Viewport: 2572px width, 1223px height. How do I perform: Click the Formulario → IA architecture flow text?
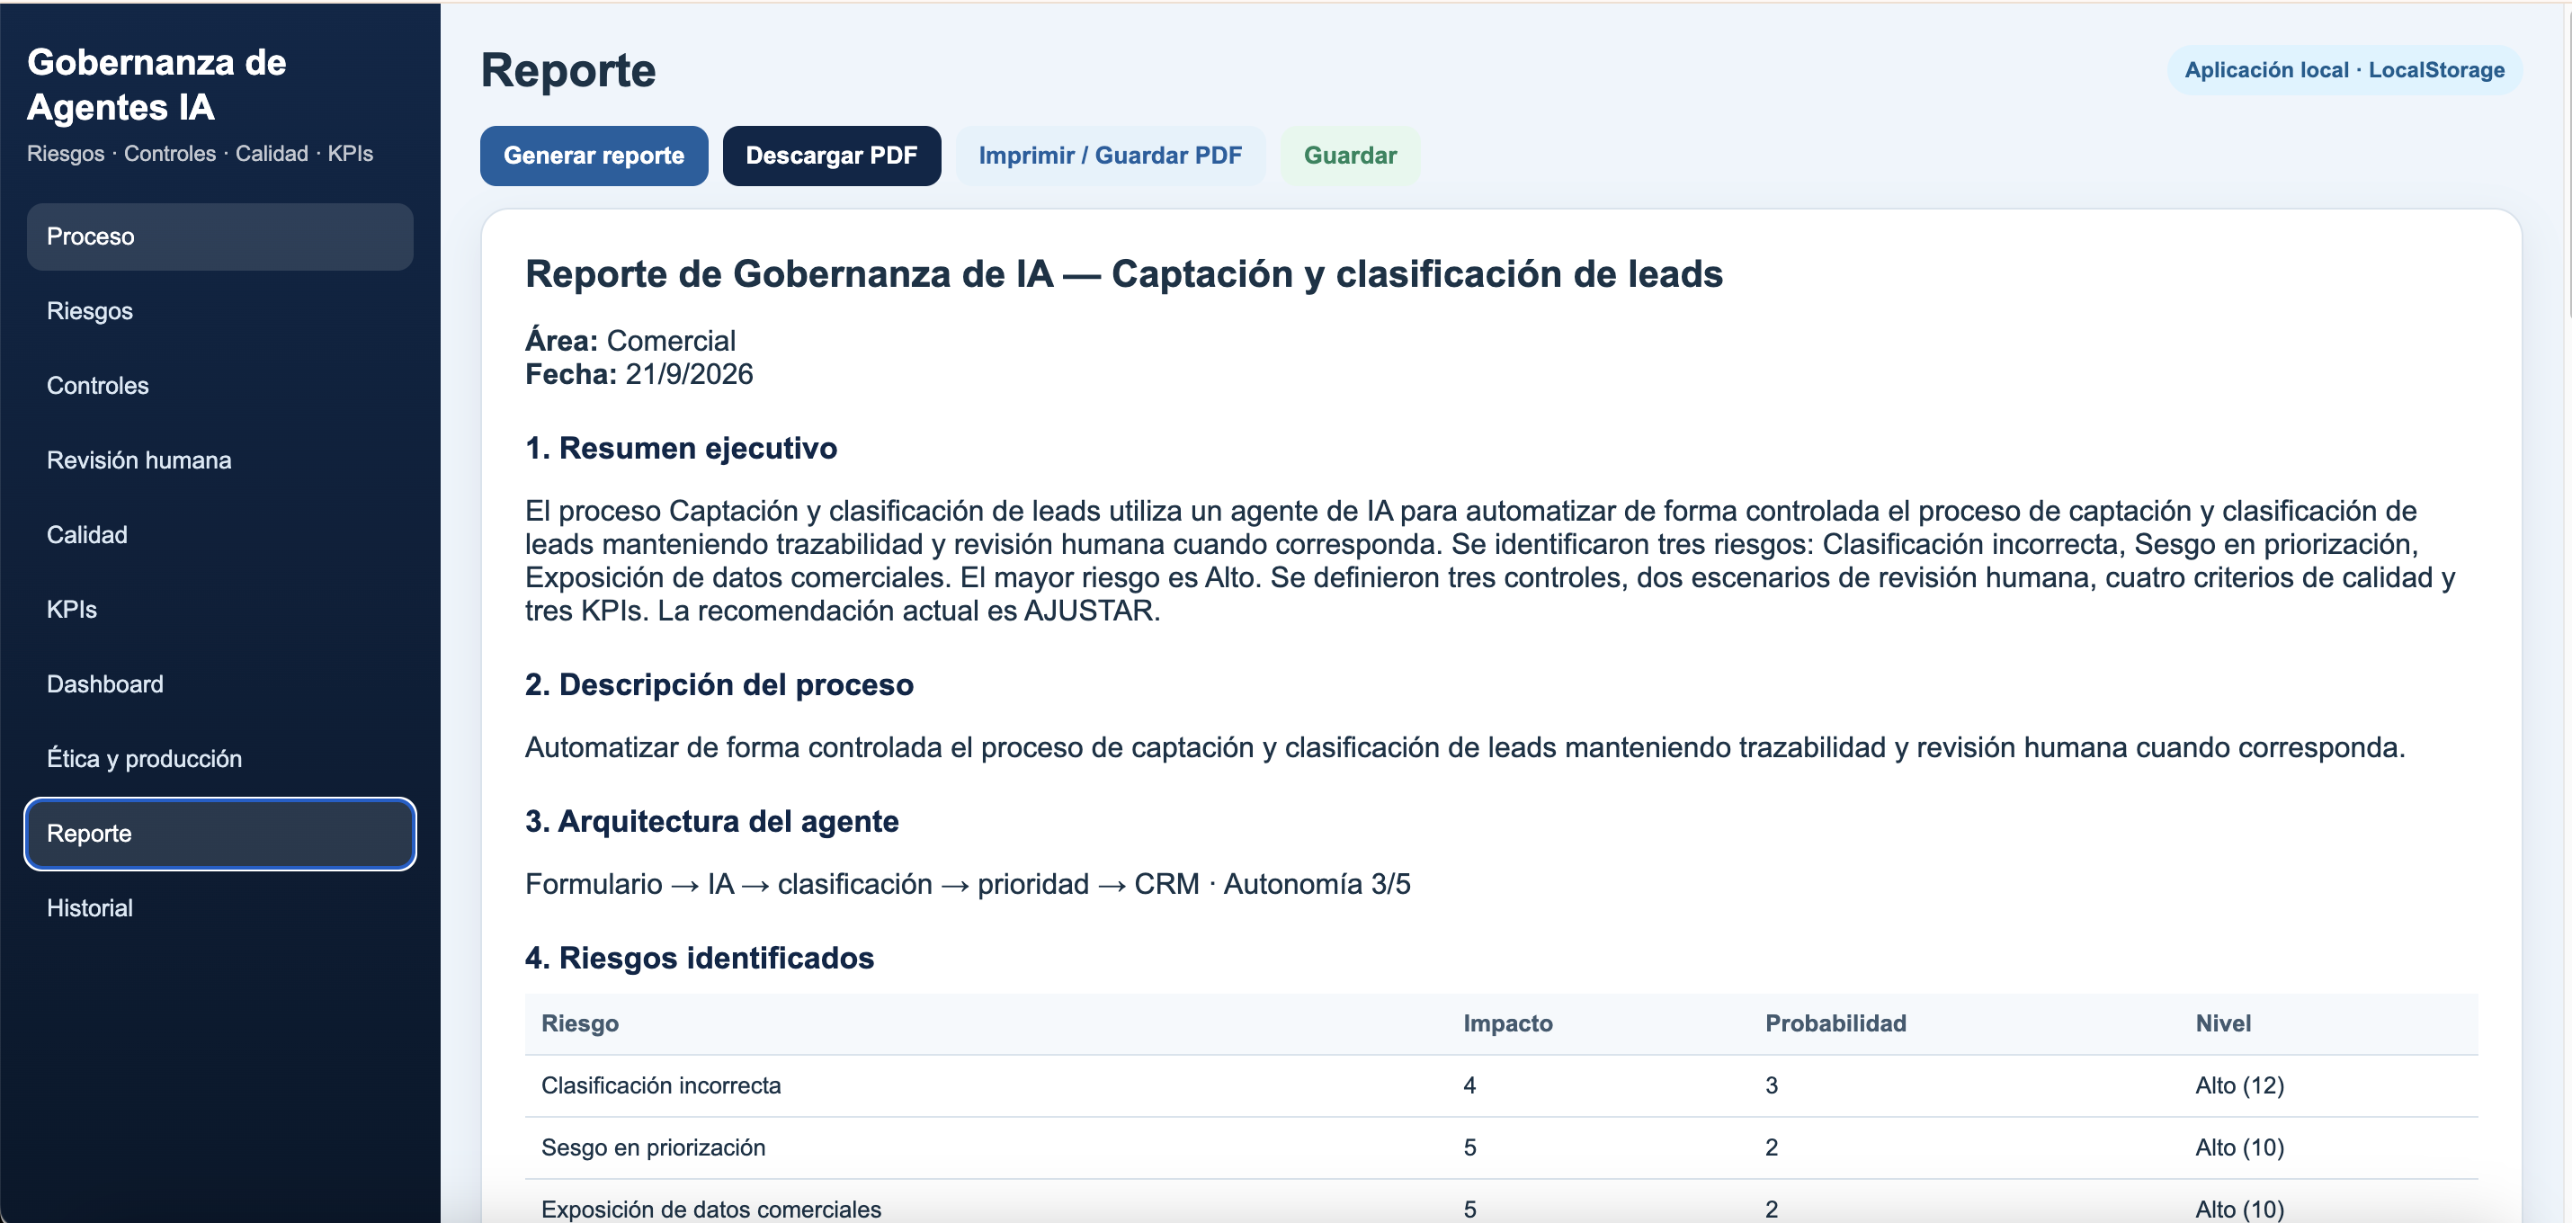(968, 885)
